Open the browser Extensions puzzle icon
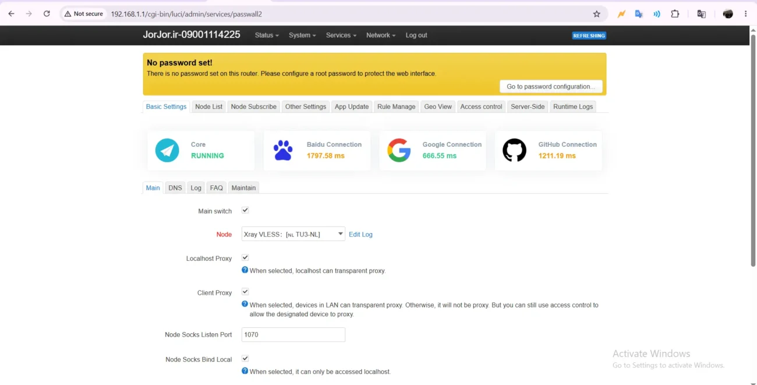 click(x=675, y=14)
